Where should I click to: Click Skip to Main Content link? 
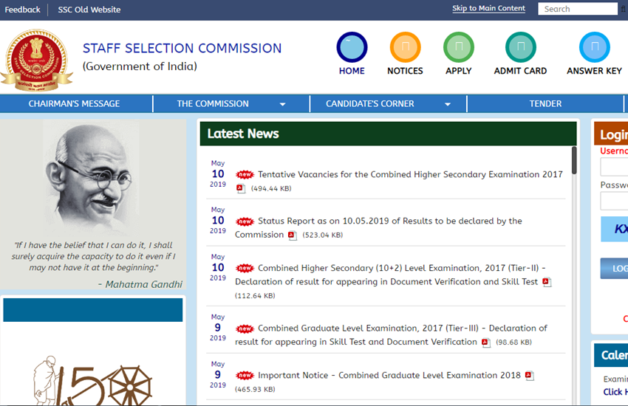[488, 9]
